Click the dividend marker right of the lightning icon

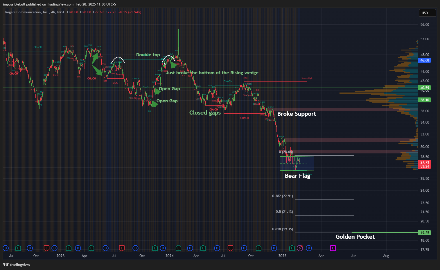point(309,248)
